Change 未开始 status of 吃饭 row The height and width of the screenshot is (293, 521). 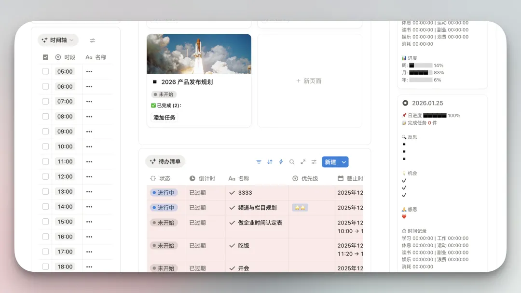pyautogui.click(x=164, y=246)
